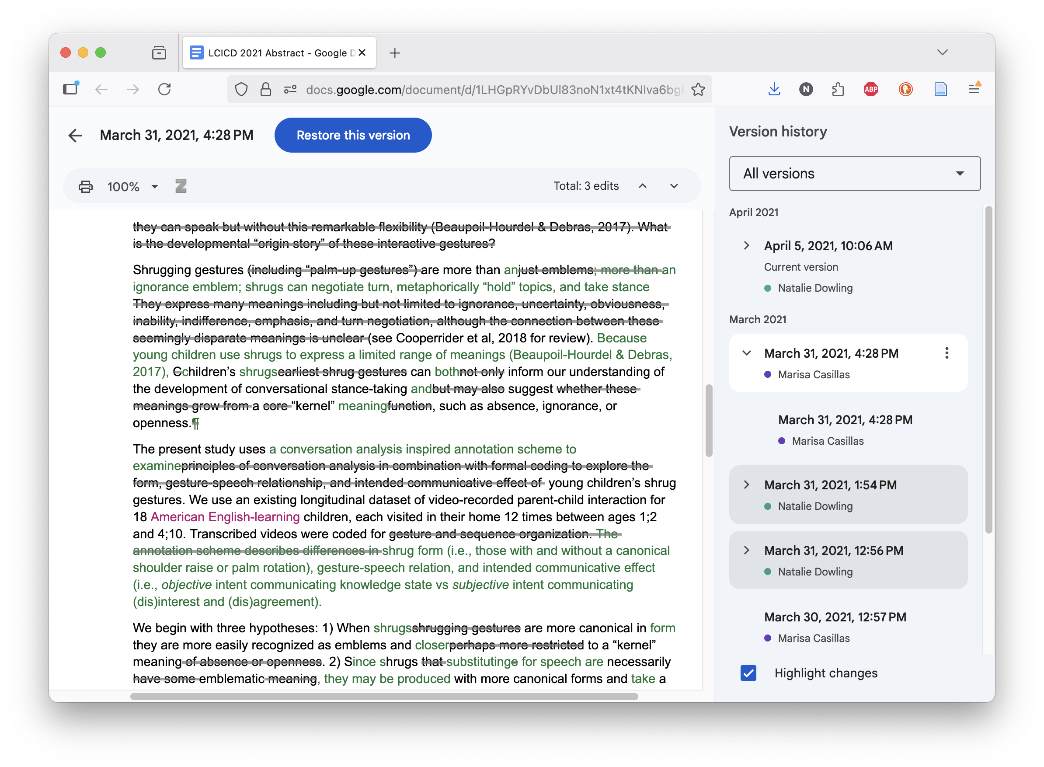
Task: Select the March 30, 2021, 12:57 PM version
Action: [x=835, y=617]
